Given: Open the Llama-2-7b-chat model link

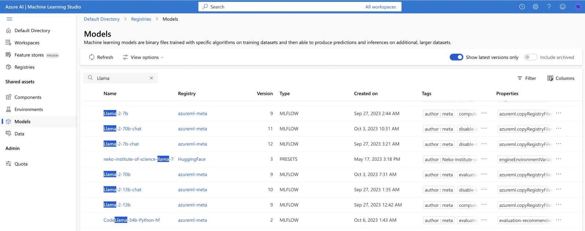Looking at the screenshot, I should coord(121,144).
